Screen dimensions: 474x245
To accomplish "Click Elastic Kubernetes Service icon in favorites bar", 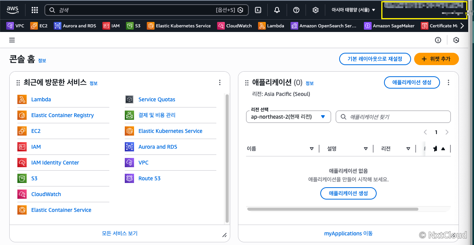I will (150, 26).
